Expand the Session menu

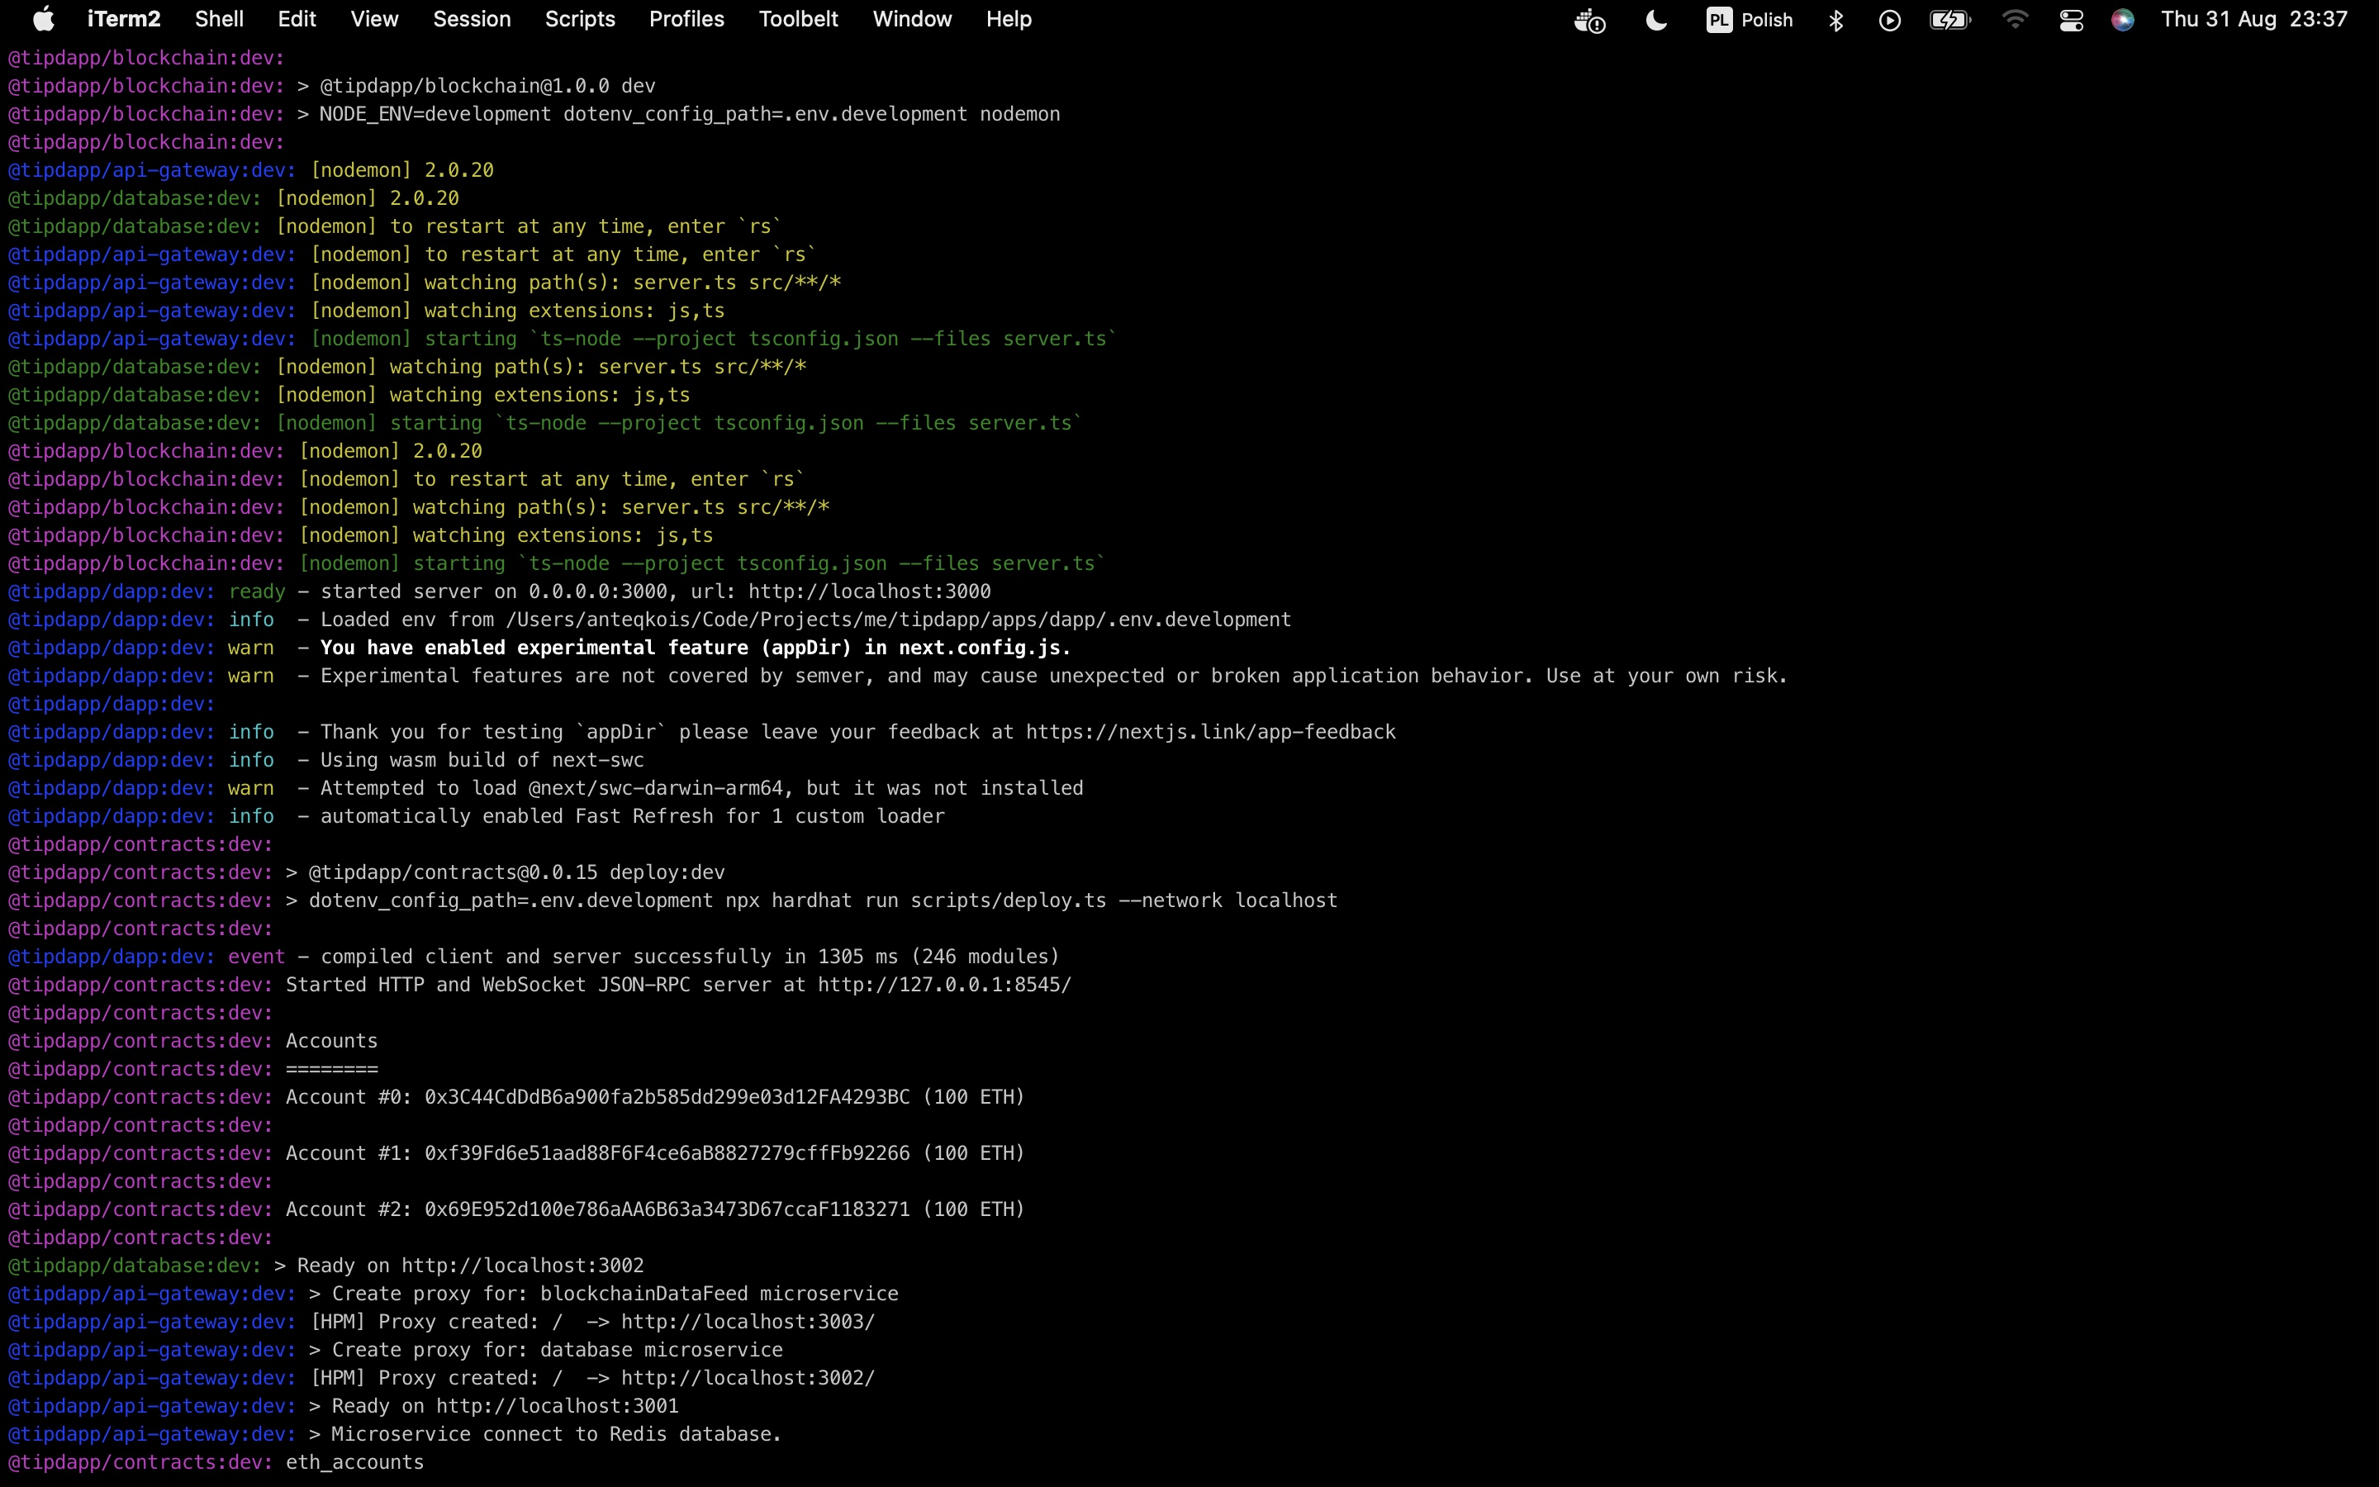point(472,20)
